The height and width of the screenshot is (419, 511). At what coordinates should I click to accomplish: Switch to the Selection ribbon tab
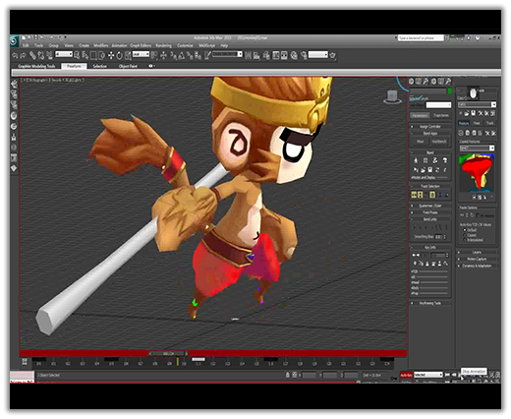[100, 66]
